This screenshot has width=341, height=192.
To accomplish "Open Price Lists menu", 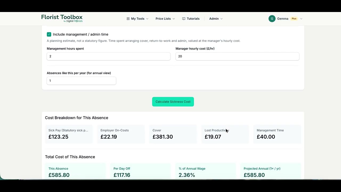I will coord(165,19).
